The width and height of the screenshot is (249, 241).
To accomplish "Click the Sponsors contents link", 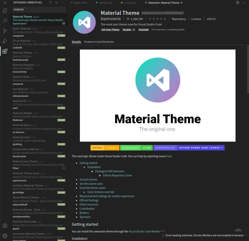I will (85, 217).
